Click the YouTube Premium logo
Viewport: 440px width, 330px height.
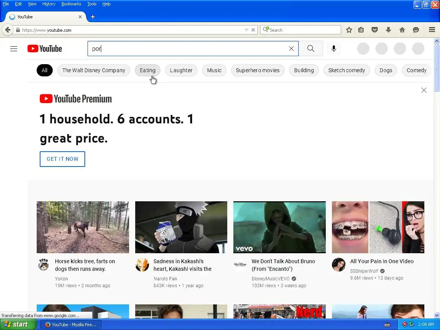coord(76,99)
